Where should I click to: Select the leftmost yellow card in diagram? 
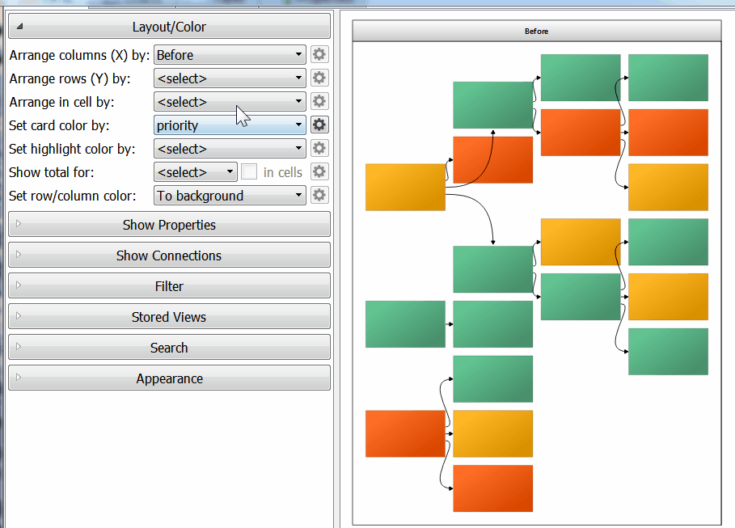click(405, 188)
